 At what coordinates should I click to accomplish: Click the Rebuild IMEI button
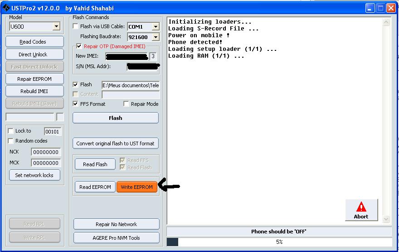tap(34, 91)
